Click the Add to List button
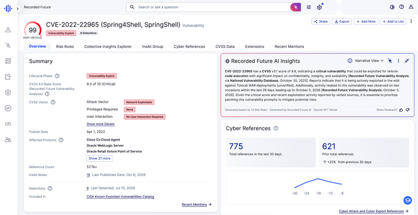The height and width of the screenshot is (215, 418). click(393, 22)
